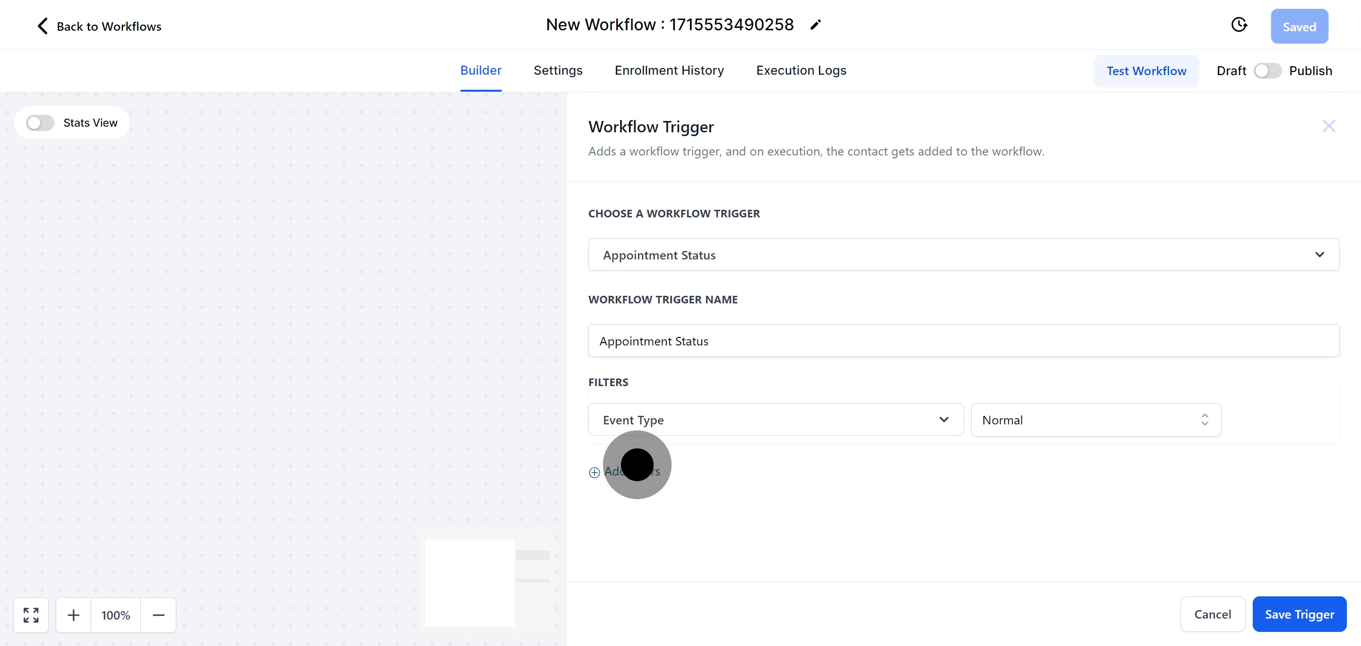The image size is (1361, 646).
Task: Open the version history clock icon
Action: coord(1239,25)
